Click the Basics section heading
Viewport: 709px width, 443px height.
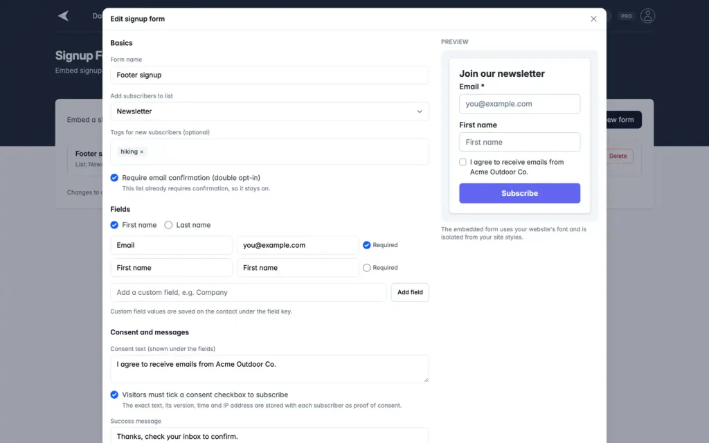pos(121,43)
